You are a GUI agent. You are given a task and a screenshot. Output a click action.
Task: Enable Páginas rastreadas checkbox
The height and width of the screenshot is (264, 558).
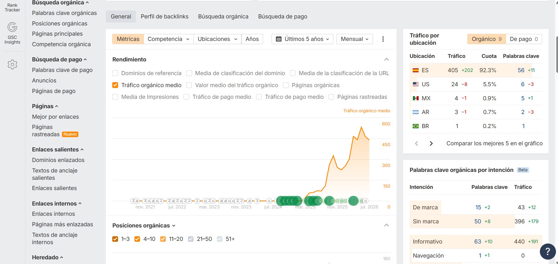(331, 97)
